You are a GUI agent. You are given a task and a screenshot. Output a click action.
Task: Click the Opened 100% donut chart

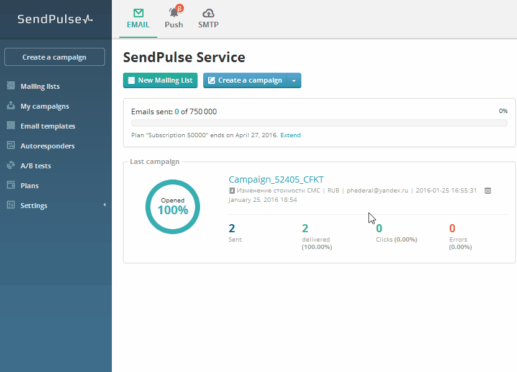point(173,207)
